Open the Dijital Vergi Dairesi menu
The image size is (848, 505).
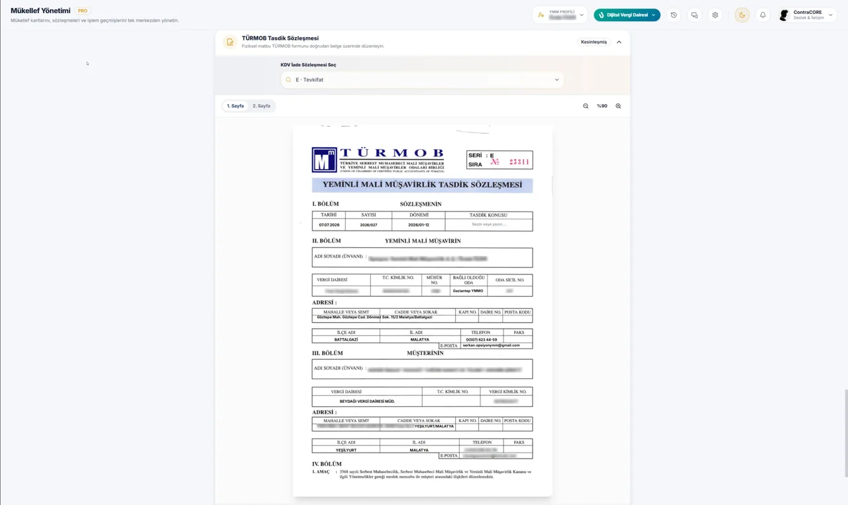(x=627, y=15)
